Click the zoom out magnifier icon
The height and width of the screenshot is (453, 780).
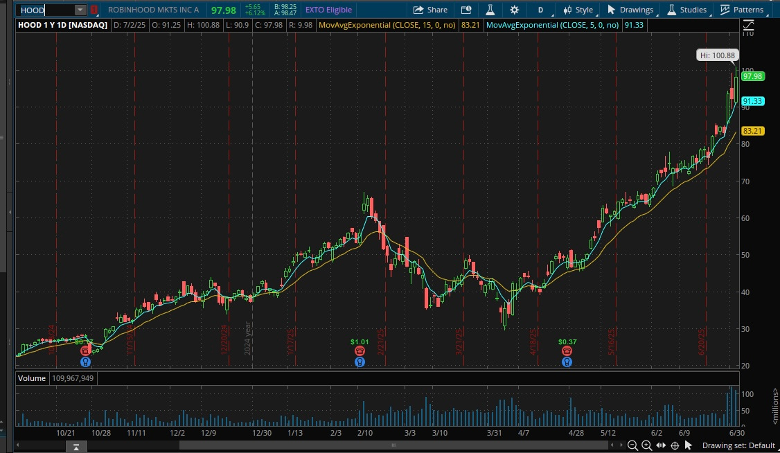point(632,445)
